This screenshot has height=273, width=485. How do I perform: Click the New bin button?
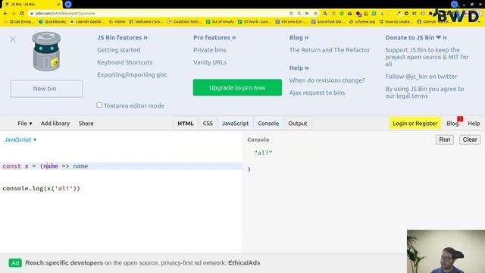pyautogui.click(x=46, y=89)
